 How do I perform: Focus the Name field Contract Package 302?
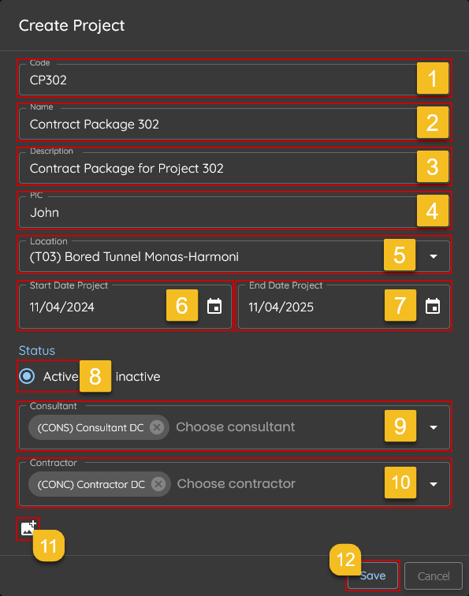click(x=234, y=123)
